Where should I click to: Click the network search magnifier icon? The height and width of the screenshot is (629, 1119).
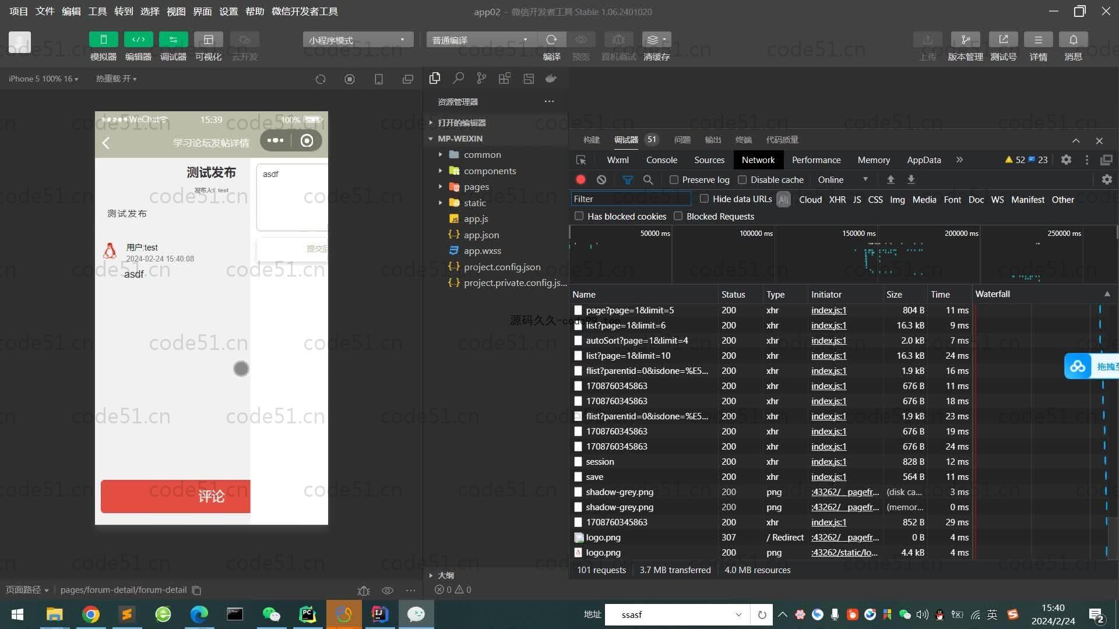coord(648,180)
